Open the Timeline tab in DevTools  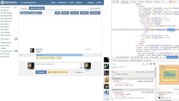(157, 2)
